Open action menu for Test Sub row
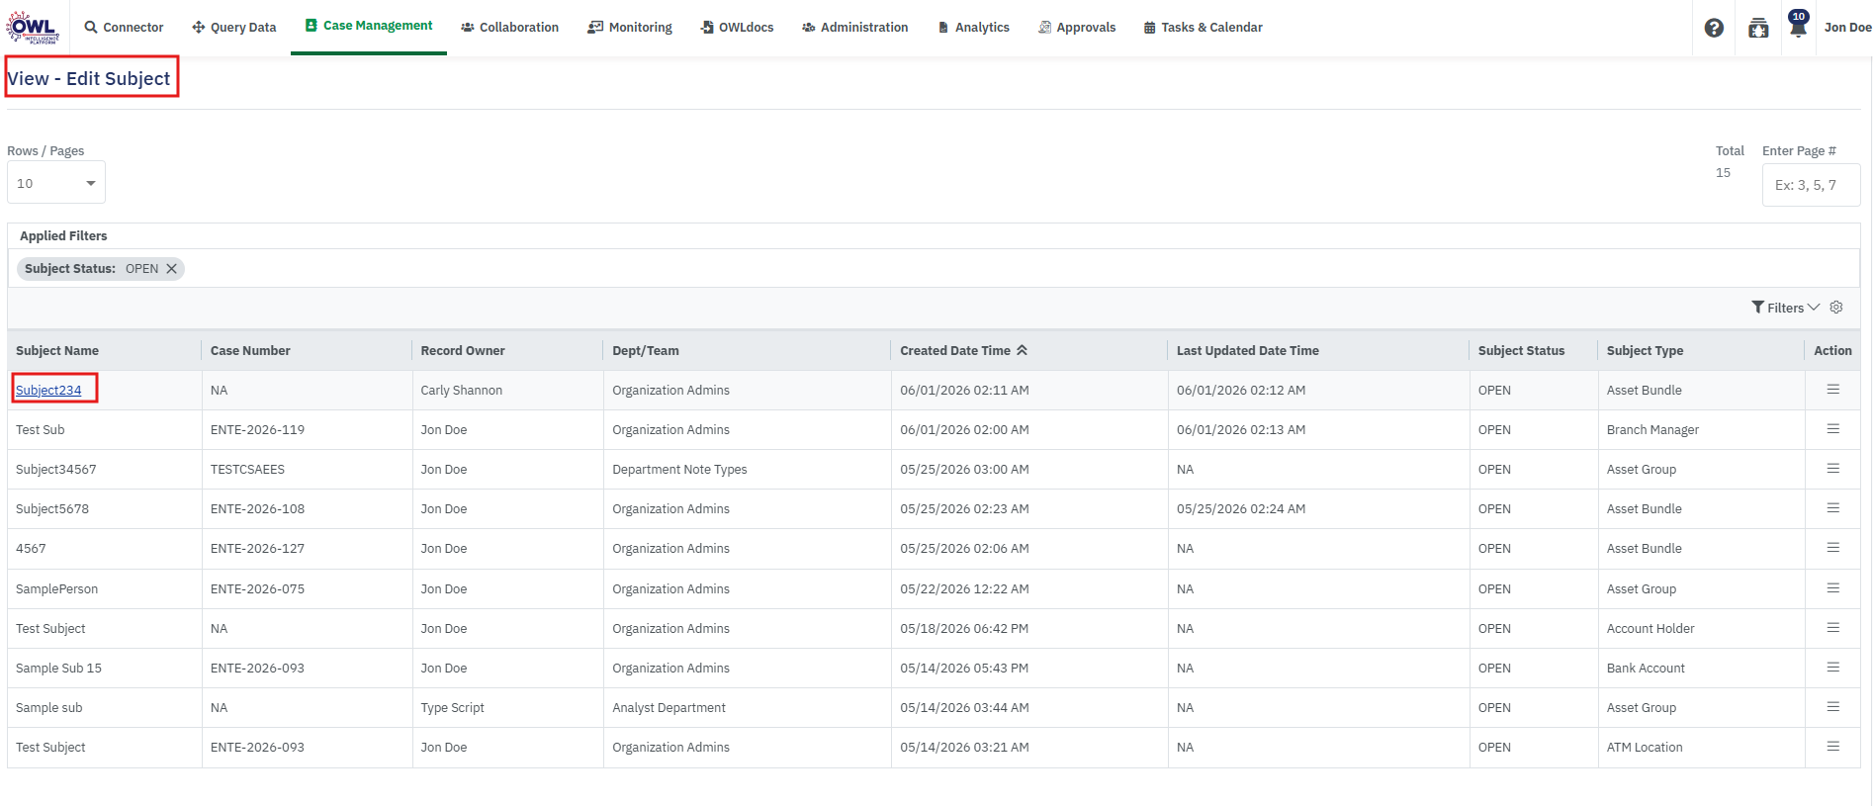Viewport: 1873px width, 806px height. [x=1832, y=429]
